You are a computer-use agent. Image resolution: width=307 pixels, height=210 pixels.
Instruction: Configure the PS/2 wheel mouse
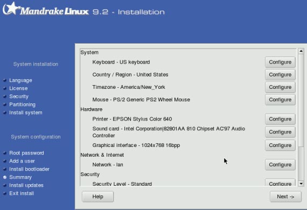click(x=280, y=100)
